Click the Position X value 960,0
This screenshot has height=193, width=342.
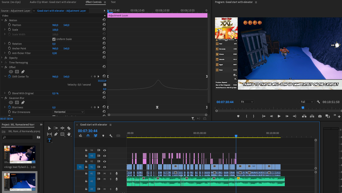tap(55, 25)
